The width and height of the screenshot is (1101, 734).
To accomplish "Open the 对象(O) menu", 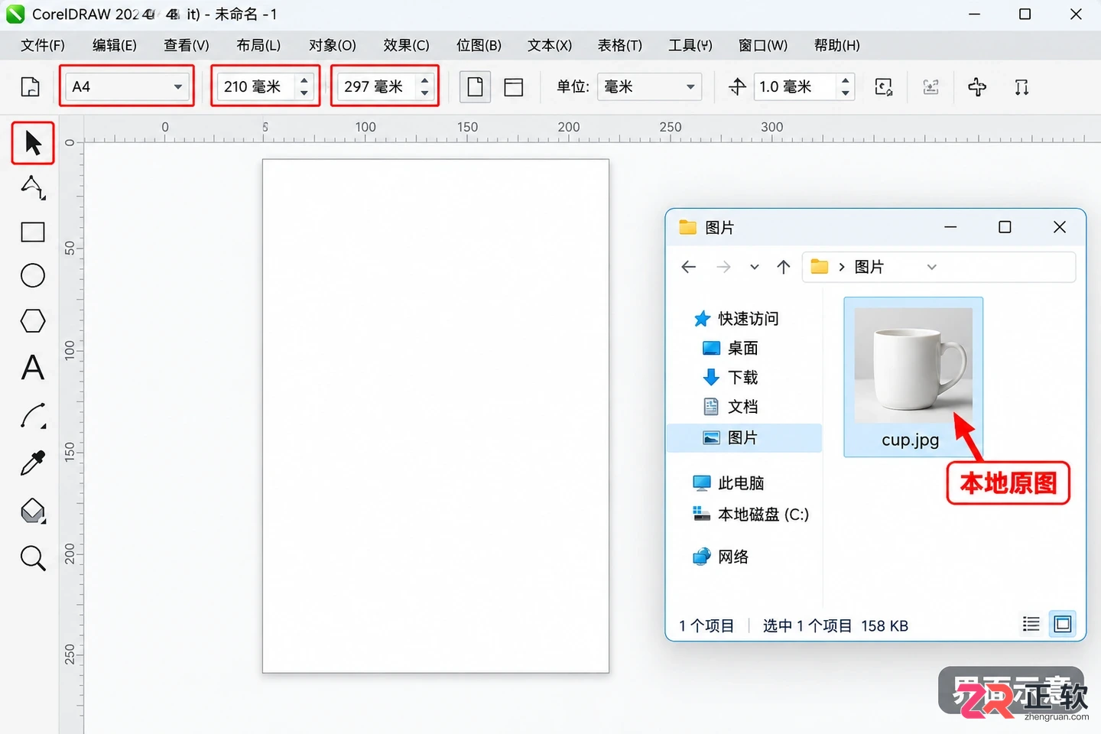I will pos(333,45).
